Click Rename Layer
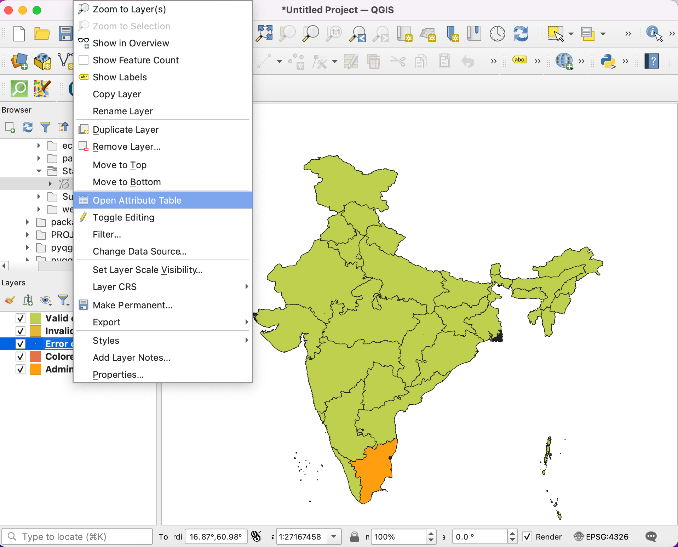This screenshot has width=678, height=547. tap(122, 111)
